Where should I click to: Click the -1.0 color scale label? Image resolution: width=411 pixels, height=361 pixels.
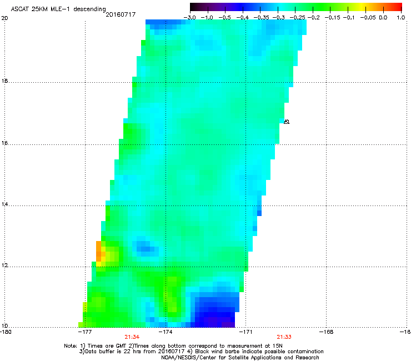tap(207, 18)
